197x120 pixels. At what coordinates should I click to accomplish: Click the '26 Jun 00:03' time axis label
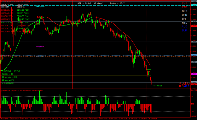(153, 119)
